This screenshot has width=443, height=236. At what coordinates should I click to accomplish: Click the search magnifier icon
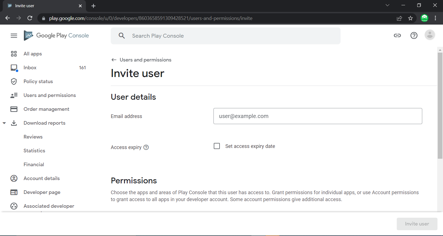pos(122,36)
